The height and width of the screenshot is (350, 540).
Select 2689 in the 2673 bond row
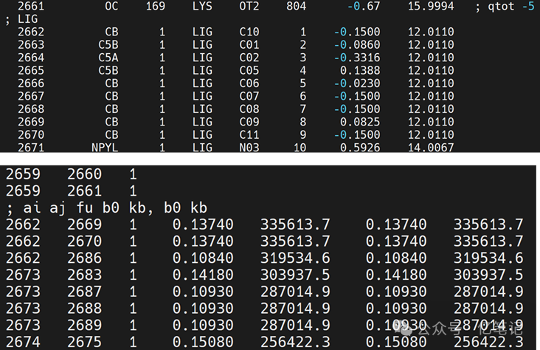click(x=84, y=325)
